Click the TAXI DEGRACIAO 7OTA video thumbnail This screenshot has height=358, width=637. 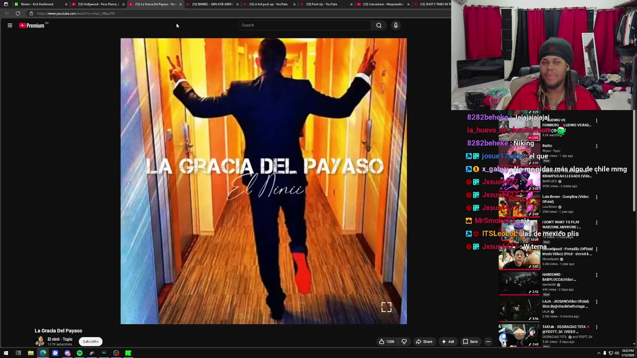point(519,336)
